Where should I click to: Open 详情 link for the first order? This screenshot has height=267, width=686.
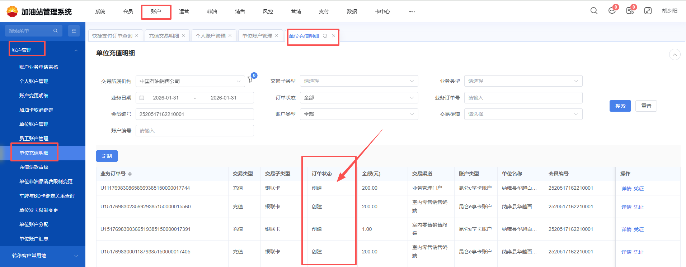coord(626,189)
